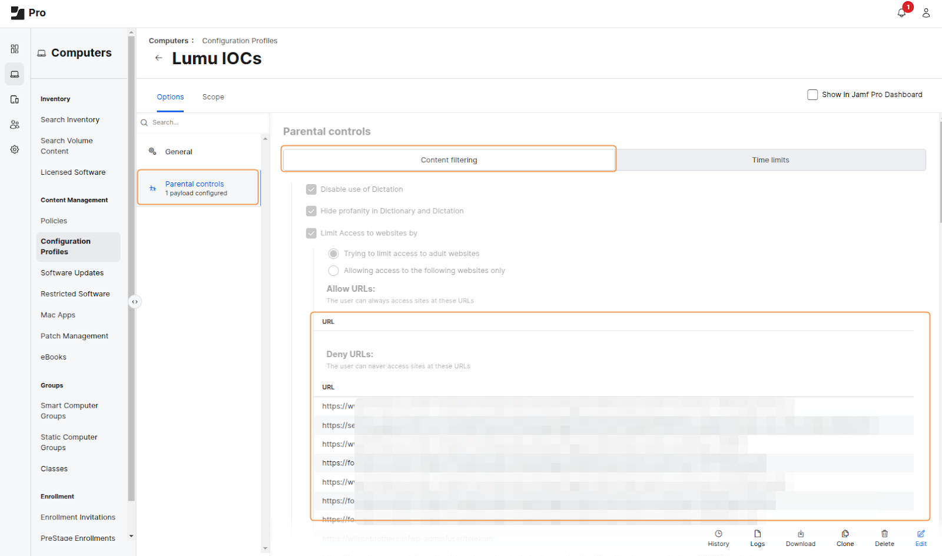
Task: Go back using the arrow beside Lumu IOCs
Action: [158, 58]
